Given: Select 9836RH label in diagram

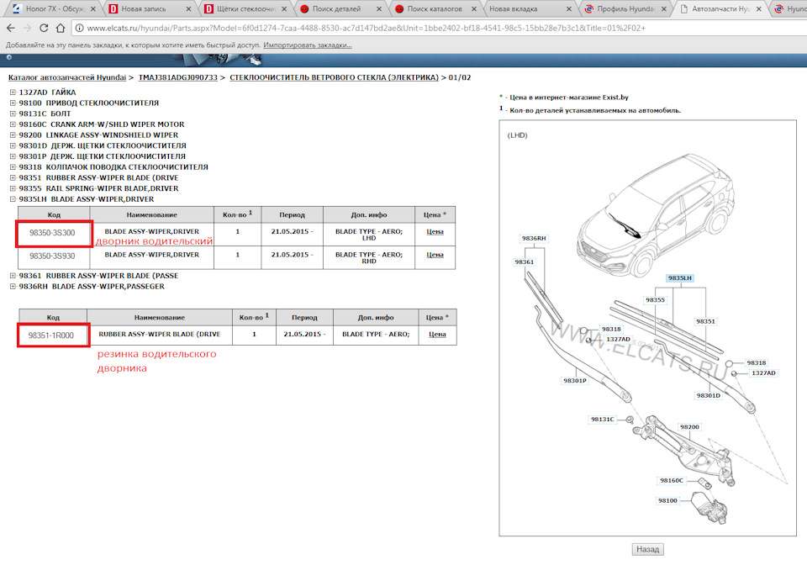Looking at the screenshot, I should 534,238.
